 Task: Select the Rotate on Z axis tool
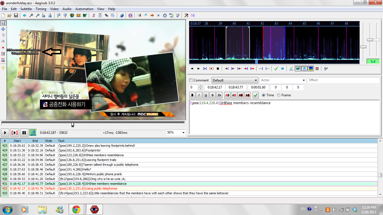pos(3,35)
